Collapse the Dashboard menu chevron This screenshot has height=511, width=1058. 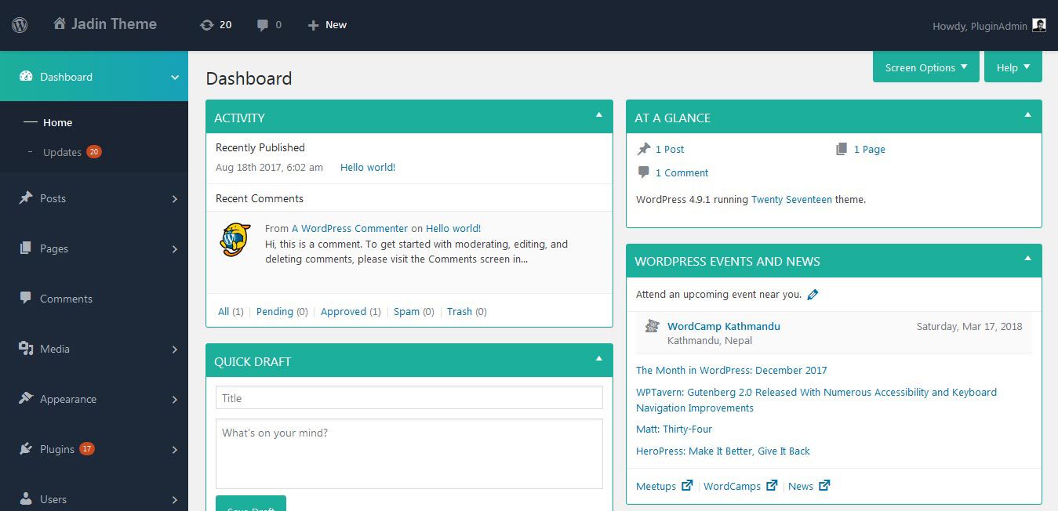(x=174, y=77)
